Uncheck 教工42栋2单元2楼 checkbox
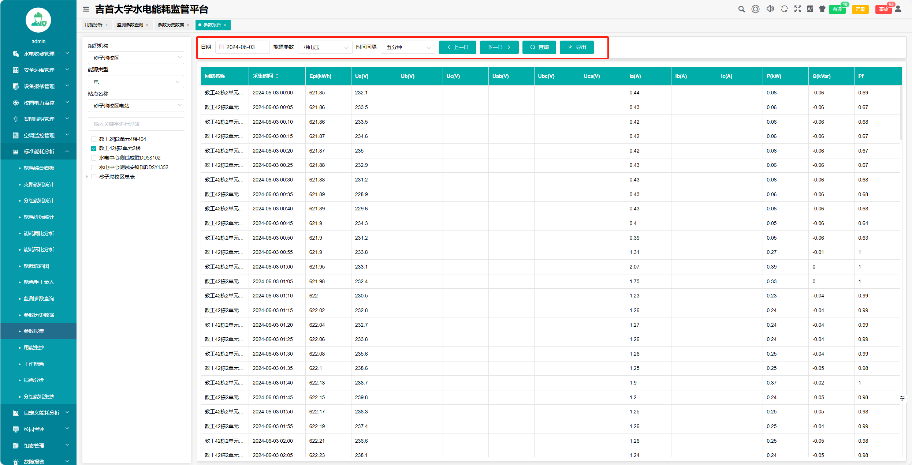912x465 pixels. 94,149
